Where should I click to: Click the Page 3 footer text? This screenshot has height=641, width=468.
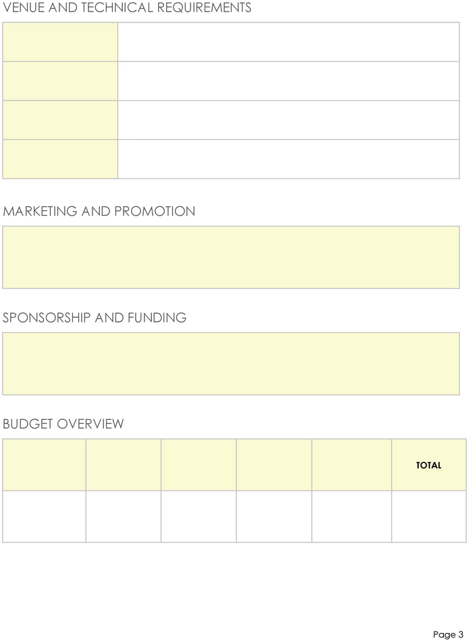[448, 634]
